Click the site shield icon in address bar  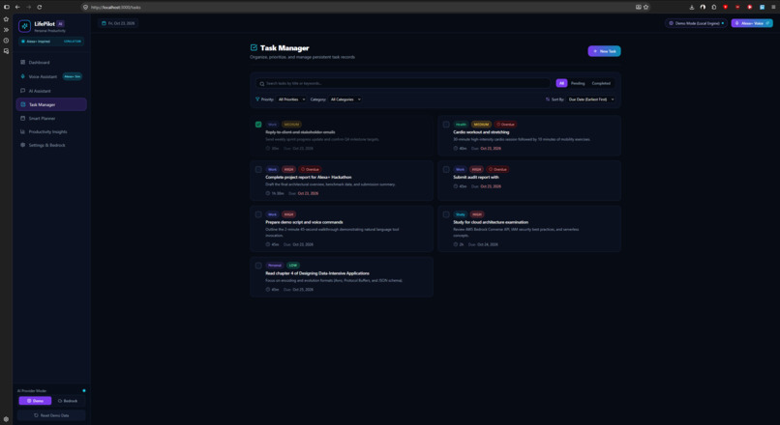(x=85, y=7)
